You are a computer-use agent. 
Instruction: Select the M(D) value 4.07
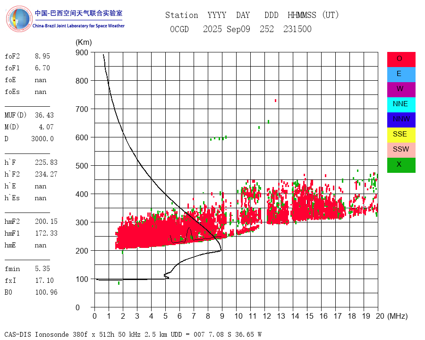pos(46,127)
